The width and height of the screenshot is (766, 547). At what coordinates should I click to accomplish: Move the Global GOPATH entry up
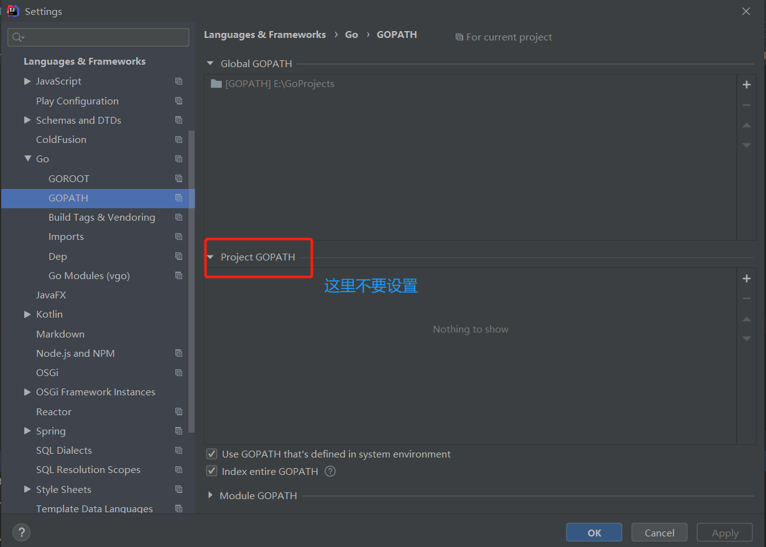(746, 125)
